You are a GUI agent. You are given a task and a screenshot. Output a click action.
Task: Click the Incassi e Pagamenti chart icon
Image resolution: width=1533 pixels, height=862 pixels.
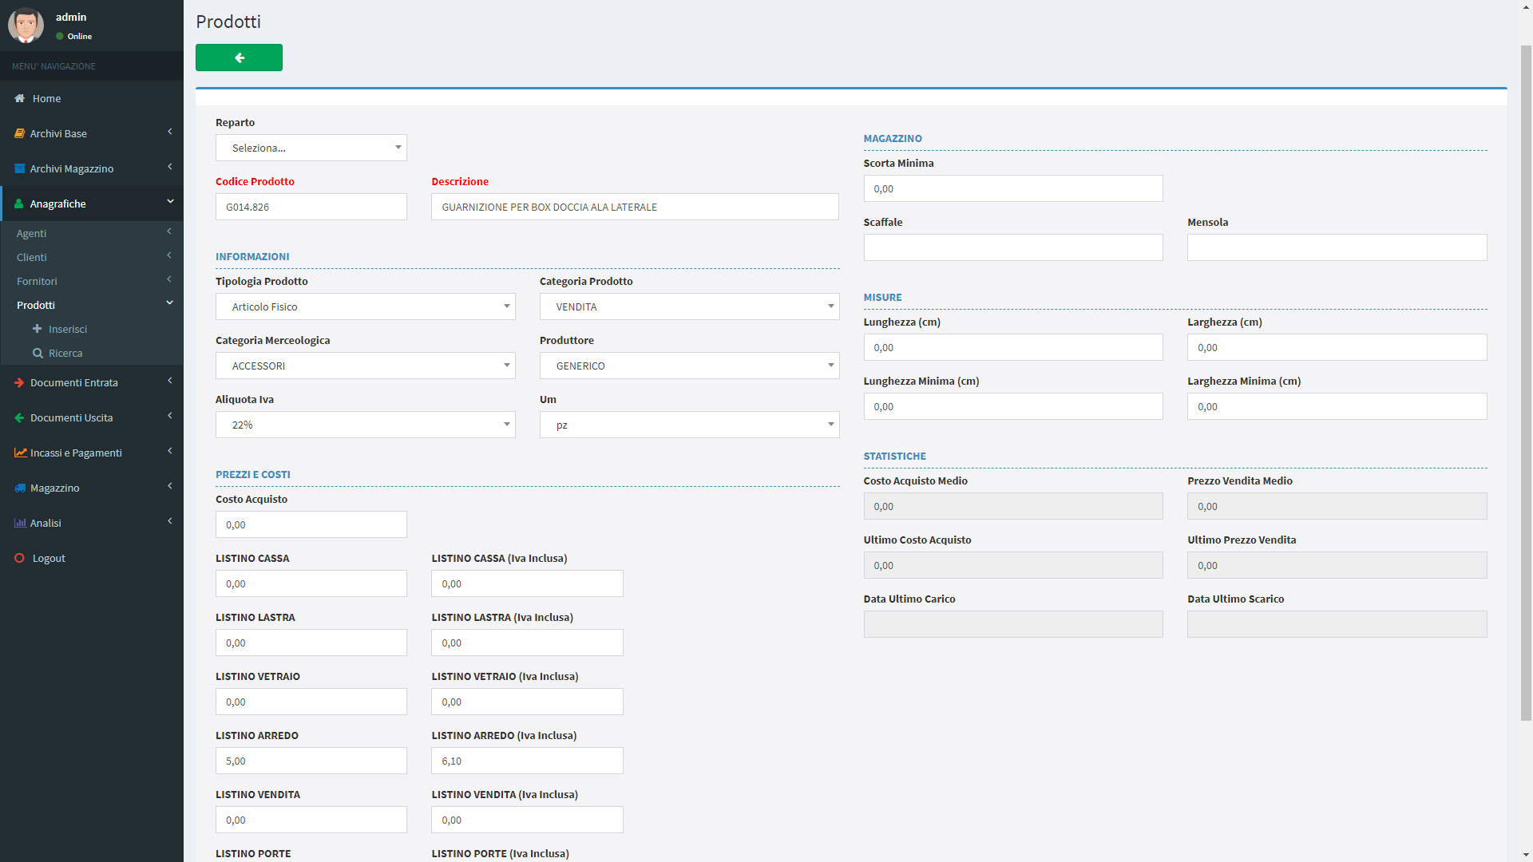coord(21,453)
